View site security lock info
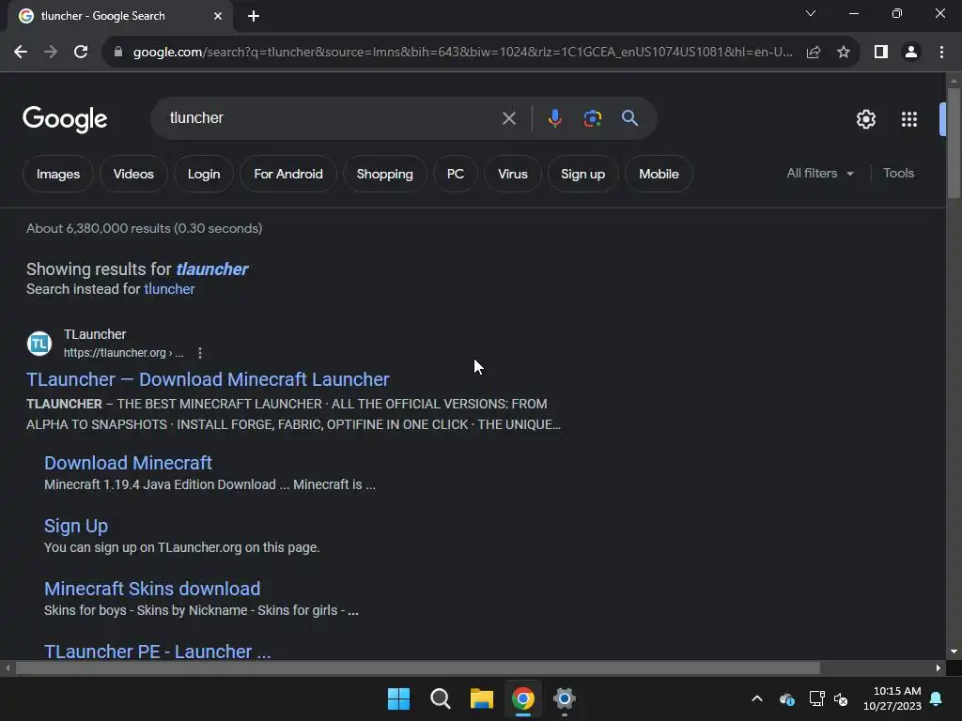Image resolution: width=962 pixels, height=721 pixels. click(x=118, y=53)
